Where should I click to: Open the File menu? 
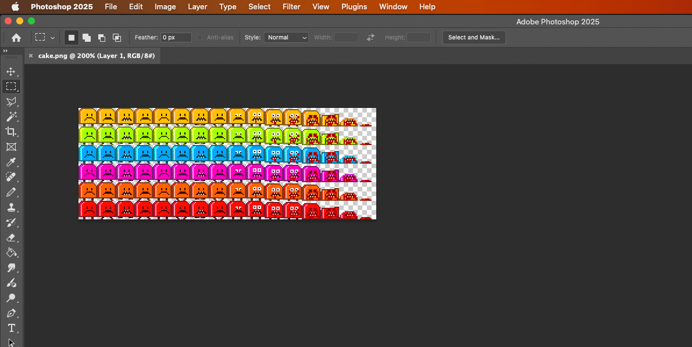point(110,6)
